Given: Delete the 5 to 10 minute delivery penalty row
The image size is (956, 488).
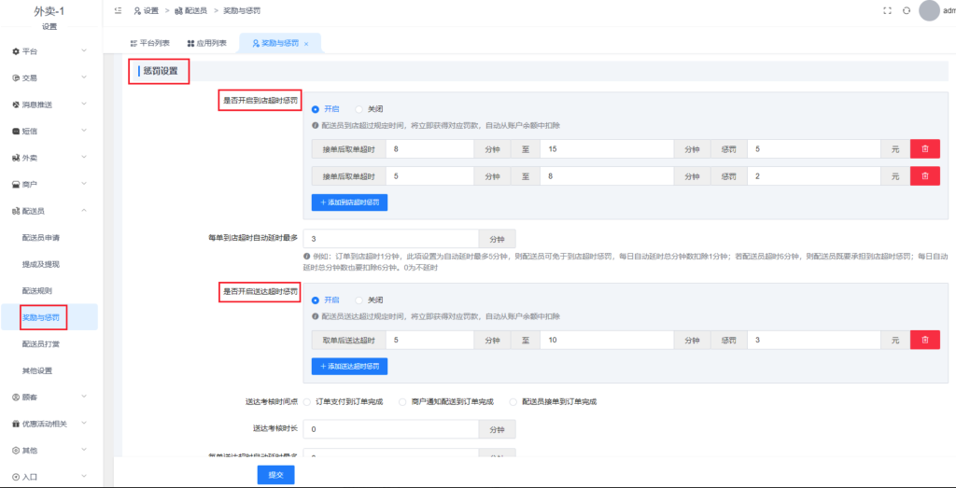Looking at the screenshot, I should coord(924,341).
